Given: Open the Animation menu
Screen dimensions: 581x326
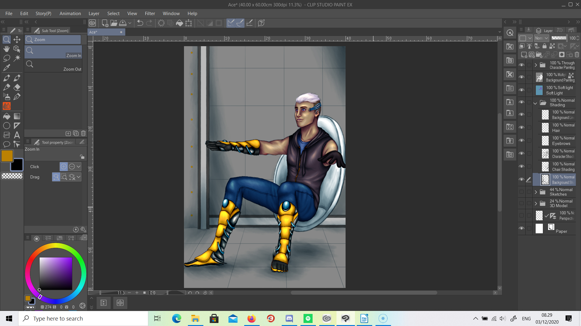Looking at the screenshot, I should (70, 14).
